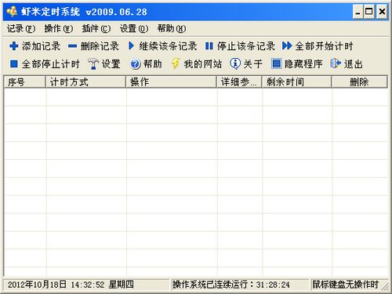Screen dimensions: 392x294
Task: Open the 操作(W) menu
Action: point(59,28)
